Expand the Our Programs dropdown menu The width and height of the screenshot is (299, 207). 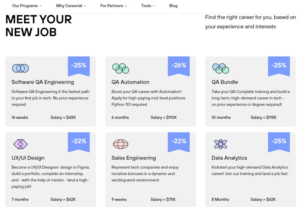(x=27, y=6)
